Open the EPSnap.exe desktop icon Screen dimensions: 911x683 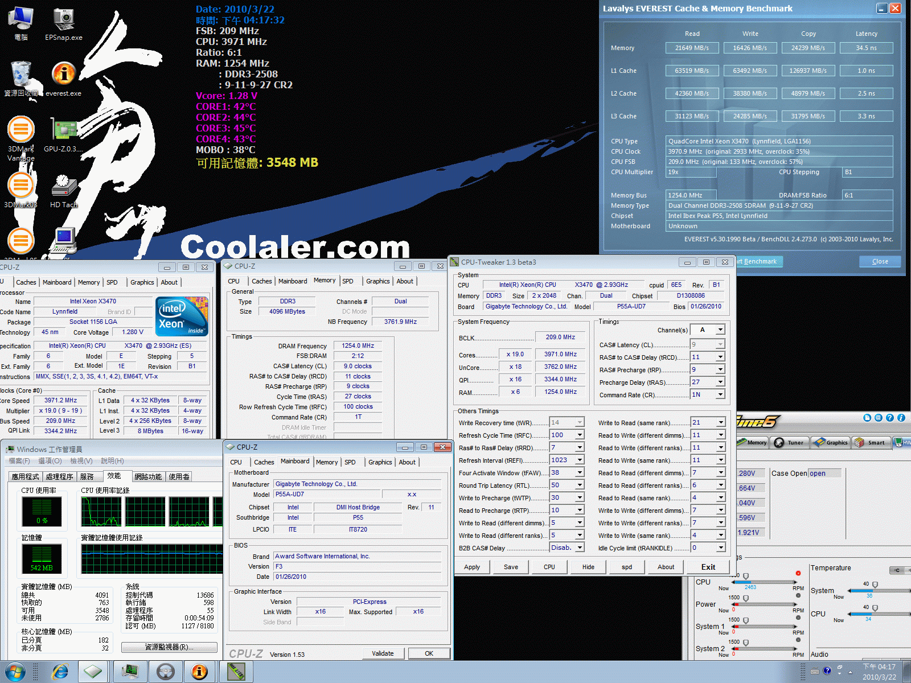point(64,24)
